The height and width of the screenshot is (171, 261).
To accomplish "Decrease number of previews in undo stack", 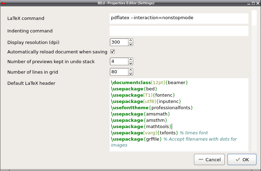I will click(130, 64).
